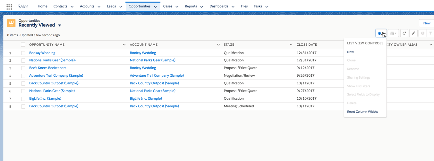
Task: Switch to the Files tab
Action: tap(244, 6)
